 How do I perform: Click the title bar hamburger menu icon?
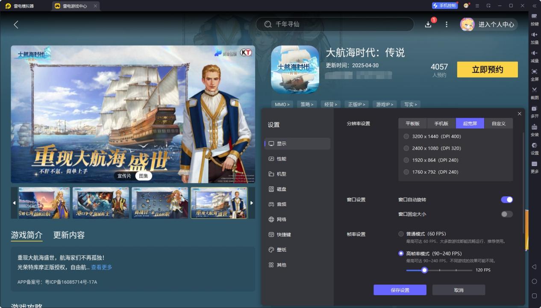point(477,6)
